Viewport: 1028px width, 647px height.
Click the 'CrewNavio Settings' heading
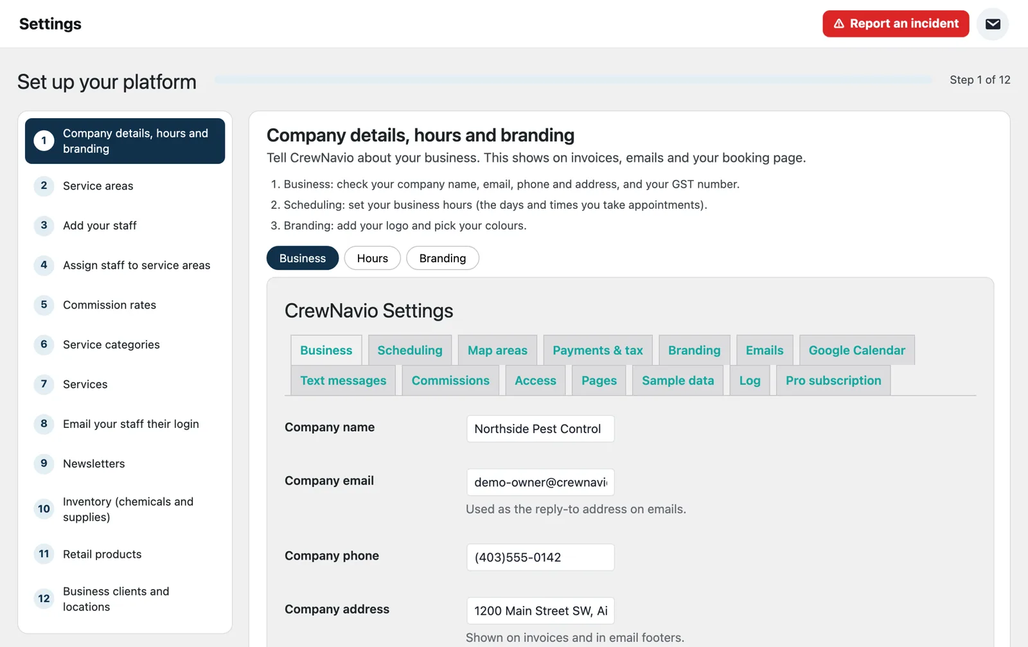tap(369, 311)
